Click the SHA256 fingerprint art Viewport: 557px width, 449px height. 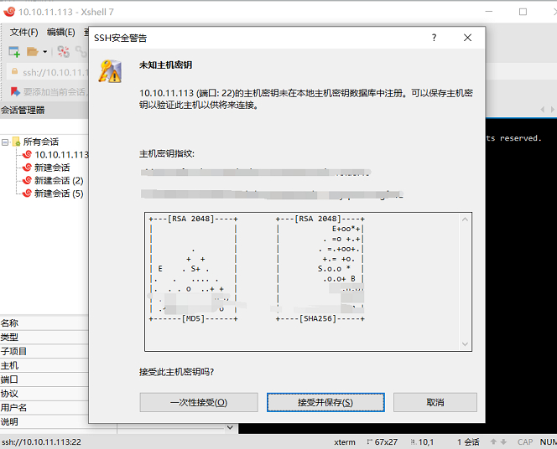320,268
